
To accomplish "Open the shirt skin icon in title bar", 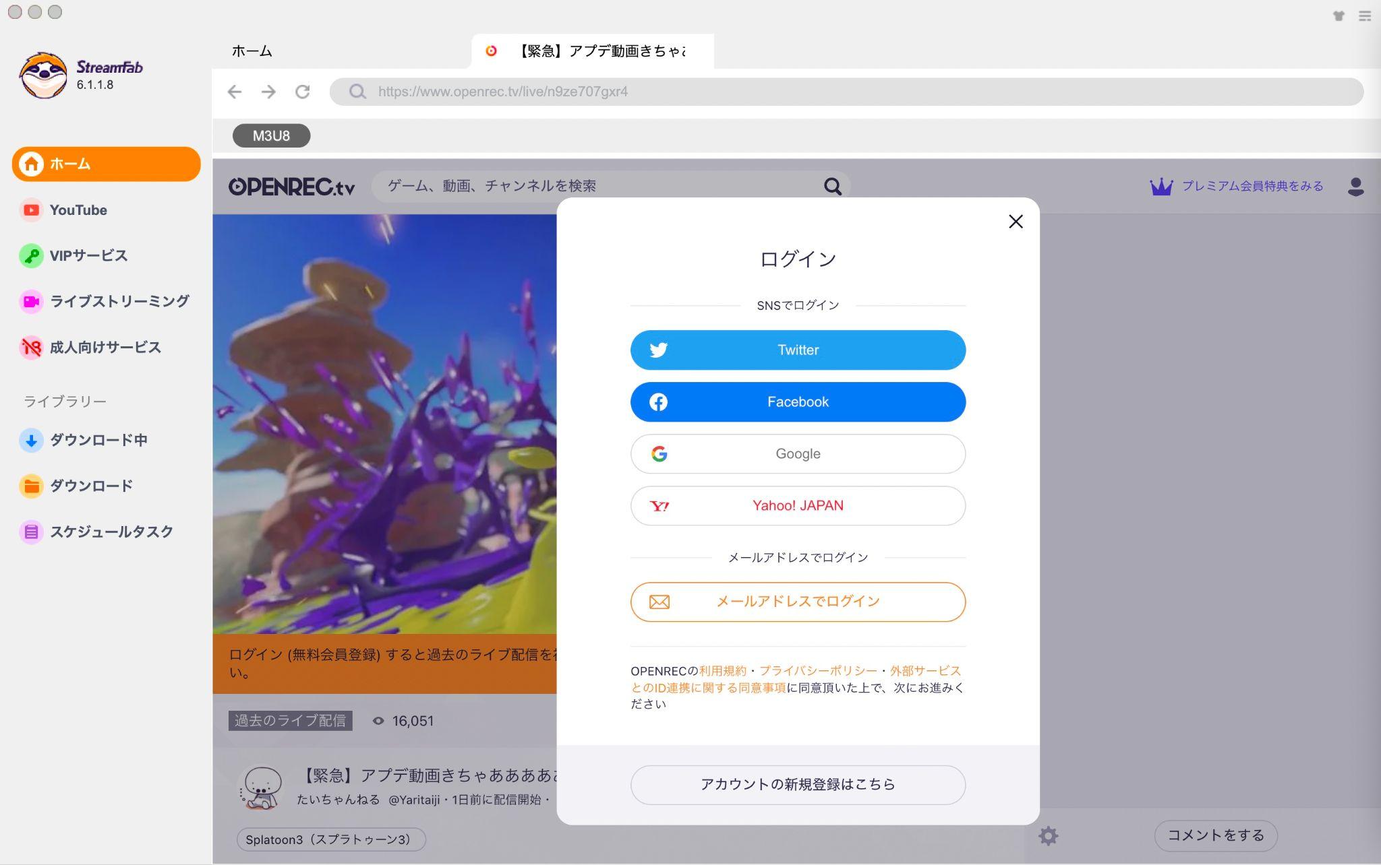I will point(1339,15).
